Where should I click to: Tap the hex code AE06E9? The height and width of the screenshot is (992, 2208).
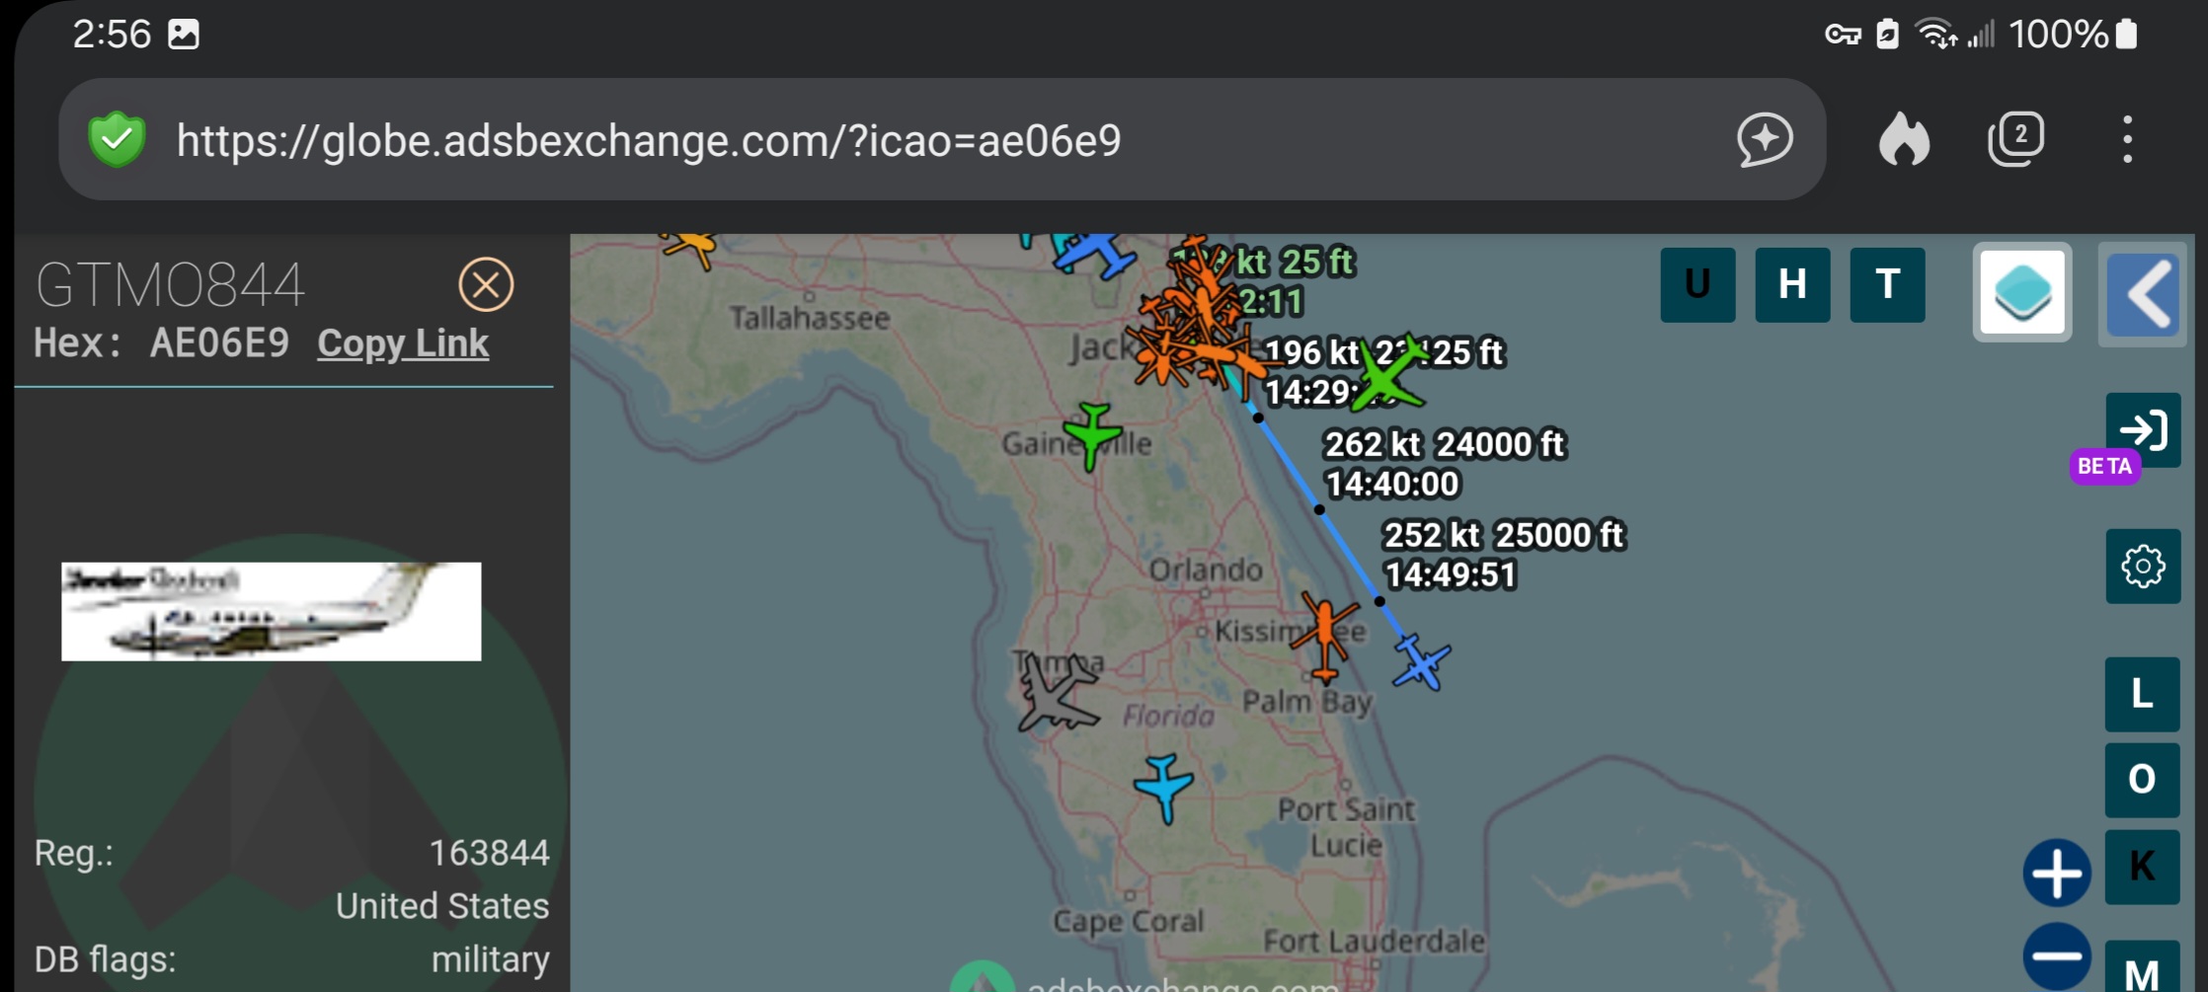click(219, 343)
